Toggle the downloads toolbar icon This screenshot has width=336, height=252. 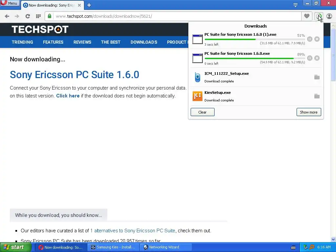319,16
